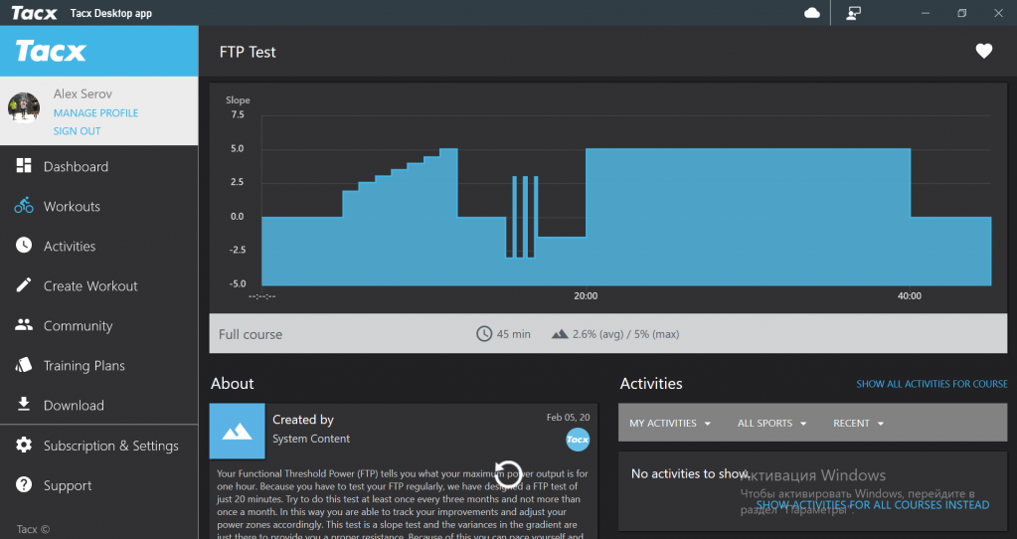Click the SIGN OUT link
Screen dimensions: 1017x539
78,131
